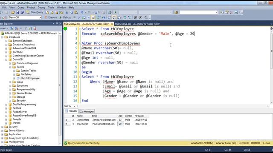
Task: Click the Disconnect icon in Object Explorer
Action: pyautogui.click(x=16, y=28)
